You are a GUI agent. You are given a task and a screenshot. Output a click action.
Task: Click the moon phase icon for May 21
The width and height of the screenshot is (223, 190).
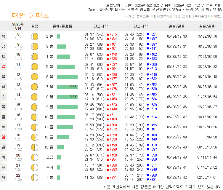tap(35, 167)
